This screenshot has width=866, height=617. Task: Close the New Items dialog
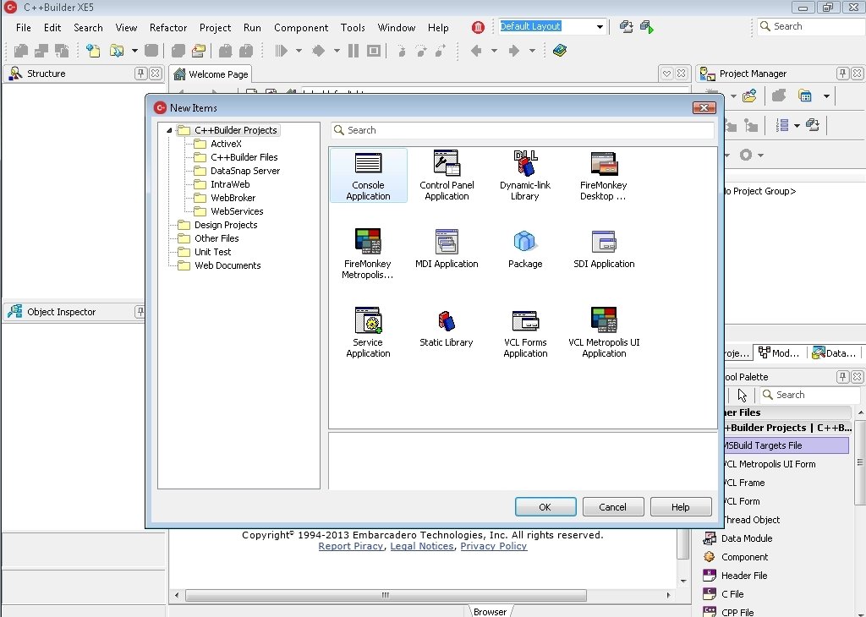click(x=704, y=107)
